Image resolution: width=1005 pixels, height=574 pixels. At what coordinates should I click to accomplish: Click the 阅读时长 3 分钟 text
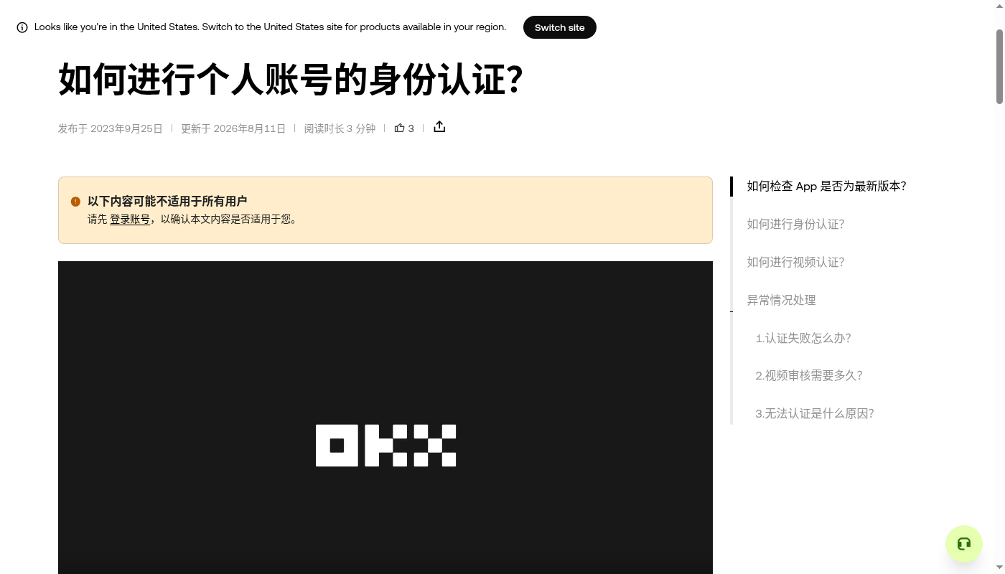(340, 128)
